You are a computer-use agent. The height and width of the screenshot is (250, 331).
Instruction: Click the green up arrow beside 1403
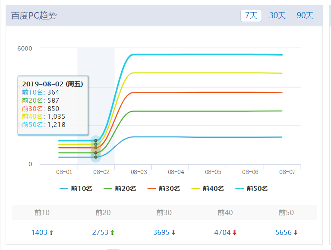51,233
